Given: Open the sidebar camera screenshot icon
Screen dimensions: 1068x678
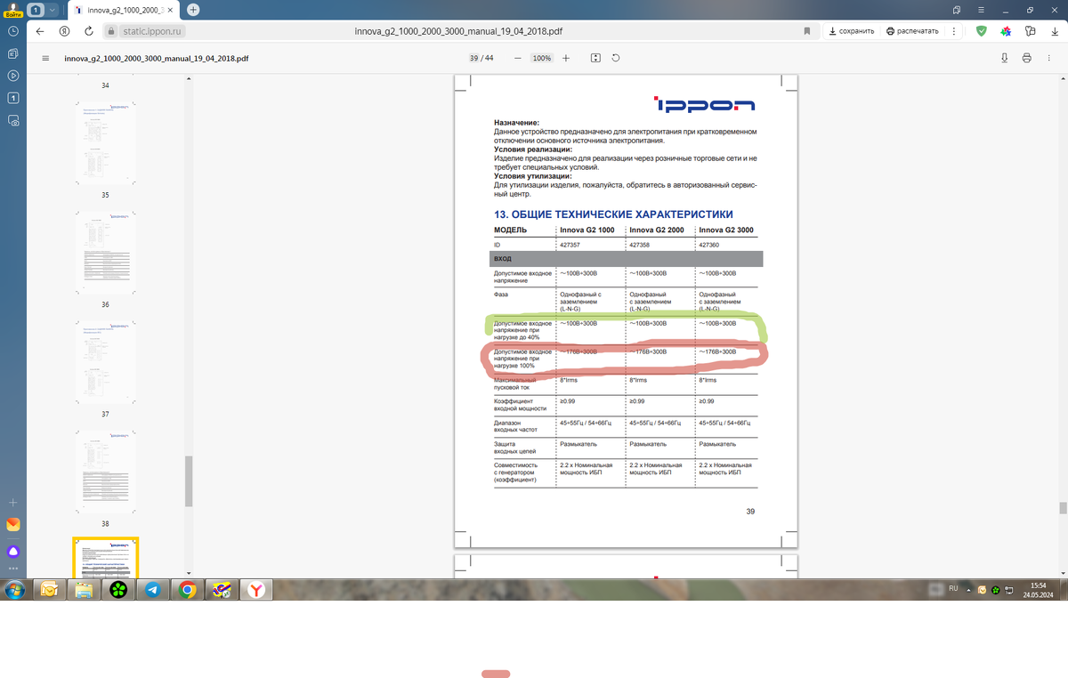Looking at the screenshot, I should (x=13, y=120).
